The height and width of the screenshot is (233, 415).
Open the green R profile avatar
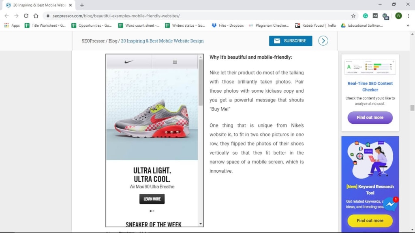398,16
